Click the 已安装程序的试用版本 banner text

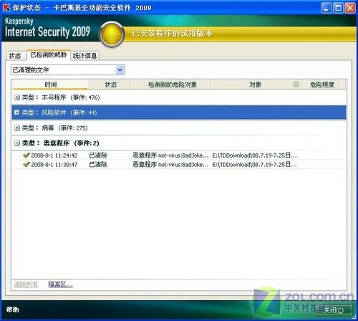[x=173, y=33]
